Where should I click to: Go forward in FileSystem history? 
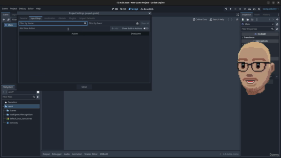[x=6, y=92]
